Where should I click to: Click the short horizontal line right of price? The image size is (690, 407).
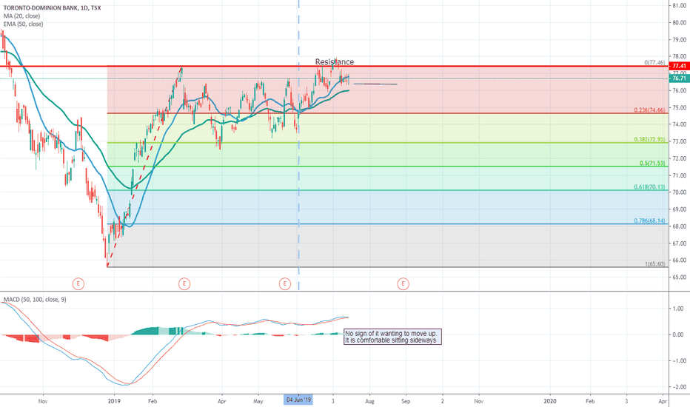coord(375,84)
